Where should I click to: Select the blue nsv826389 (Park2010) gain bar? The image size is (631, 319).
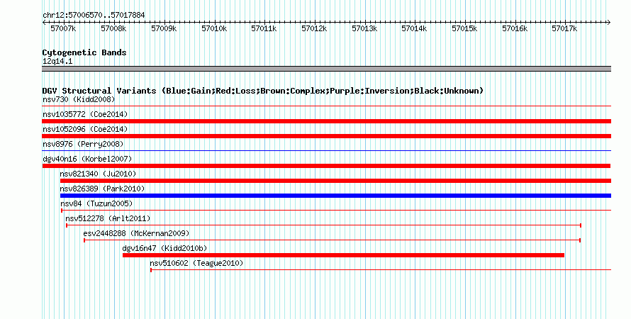pos(335,196)
